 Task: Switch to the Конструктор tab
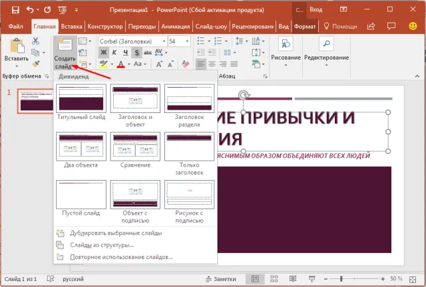(105, 27)
